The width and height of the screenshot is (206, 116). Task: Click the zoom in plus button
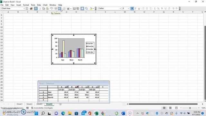tap(199, 108)
